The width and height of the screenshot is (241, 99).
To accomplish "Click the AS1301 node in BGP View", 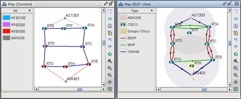I will click(x=191, y=18).
